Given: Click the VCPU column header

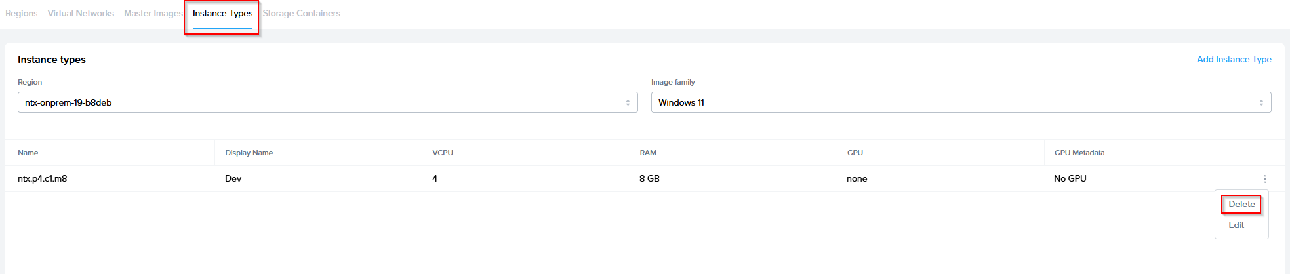Looking at the screenshot, I should point(443,153).
